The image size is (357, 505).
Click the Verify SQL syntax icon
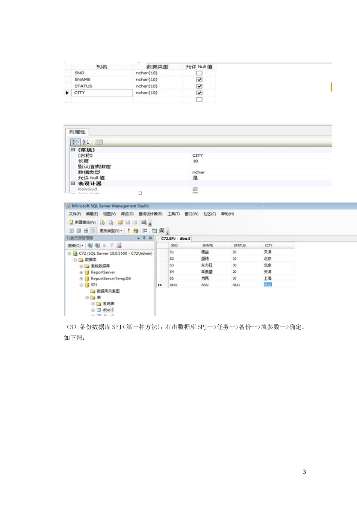tap(136, 230)
